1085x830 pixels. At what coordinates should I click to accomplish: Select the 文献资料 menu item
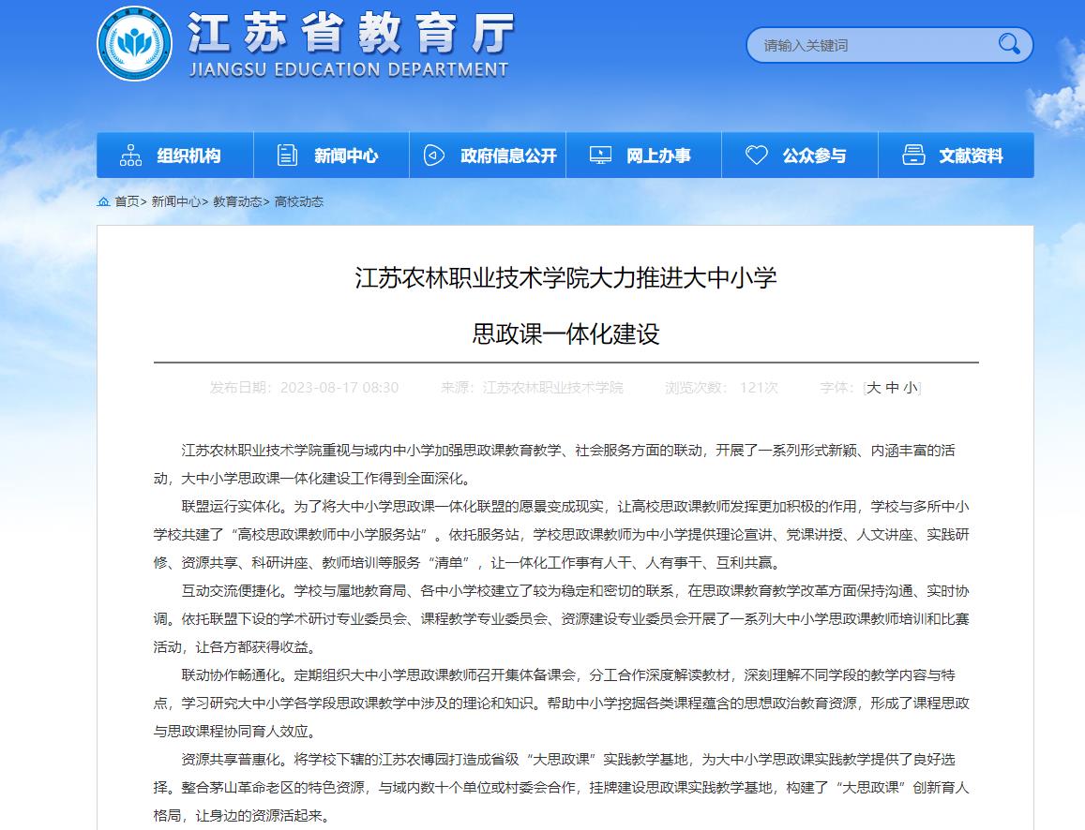coord(971,156)
